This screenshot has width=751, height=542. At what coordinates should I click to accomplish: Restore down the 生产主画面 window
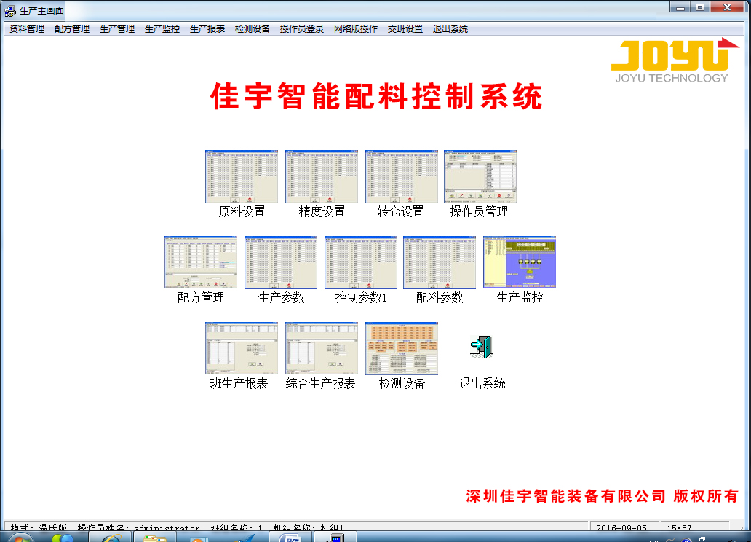coord(700,7)
